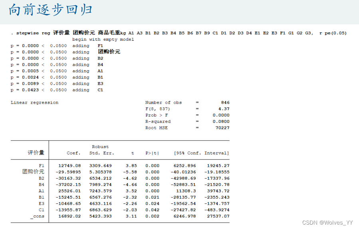Select the 'adding 团购价元' stepwise line
Viewport: 359px width, 229px height.
(x=65, y=52)
